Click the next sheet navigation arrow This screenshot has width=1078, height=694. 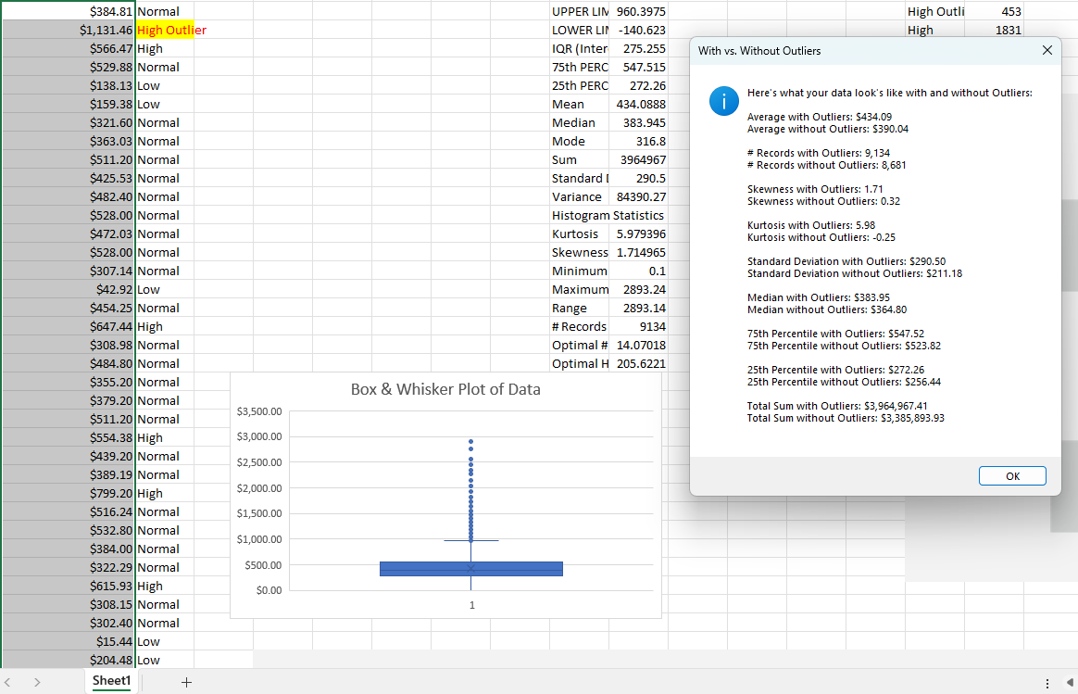click(x=37, y=682)
